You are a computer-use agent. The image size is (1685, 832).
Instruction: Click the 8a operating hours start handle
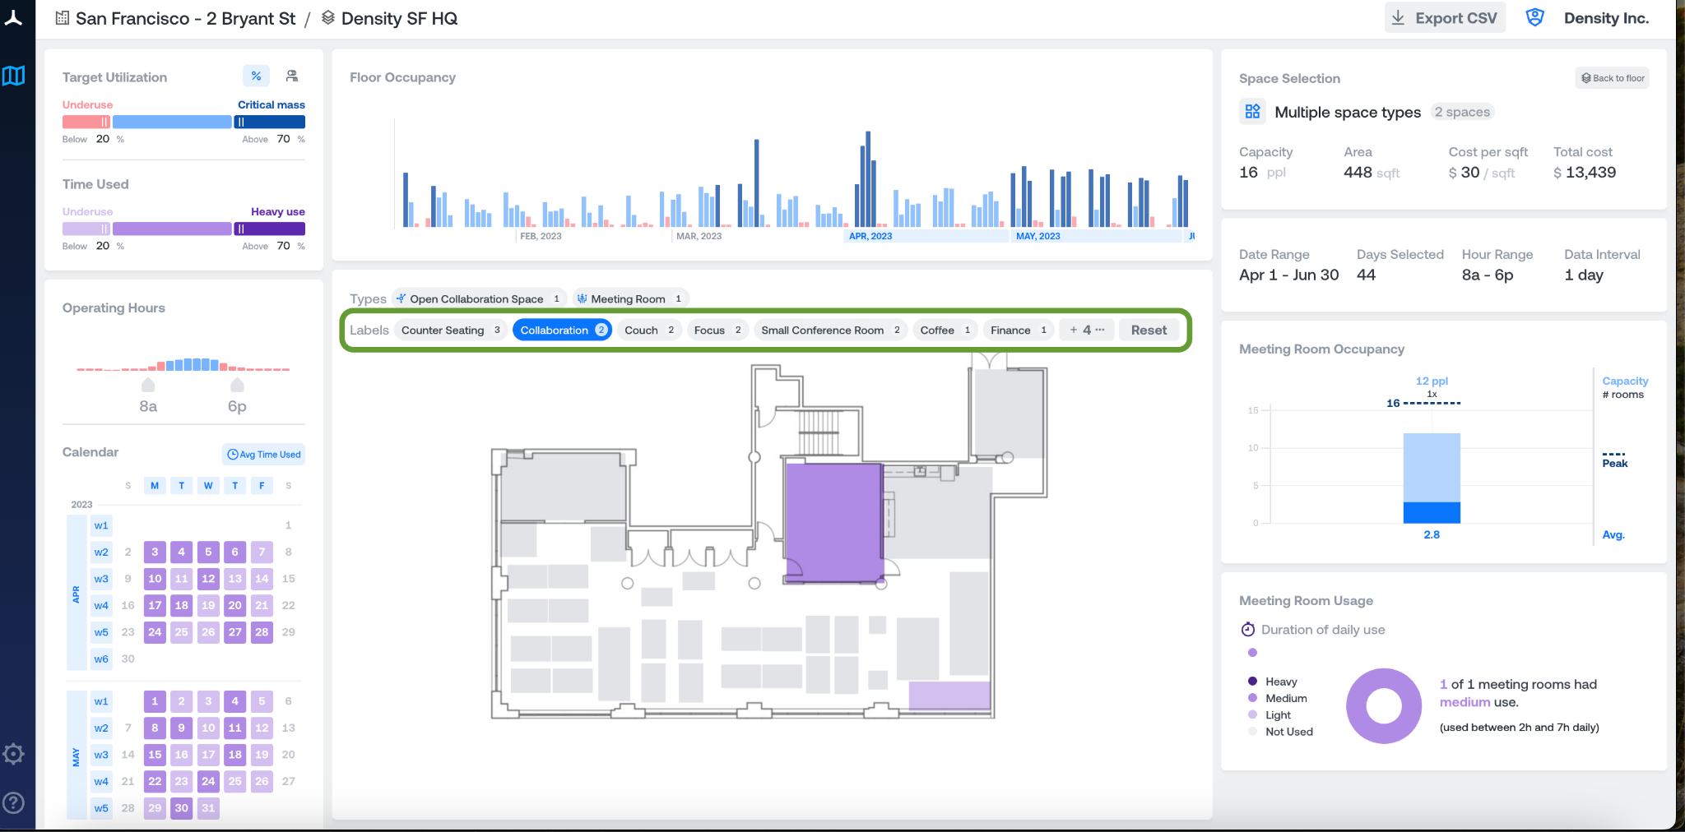click(148, 386)
